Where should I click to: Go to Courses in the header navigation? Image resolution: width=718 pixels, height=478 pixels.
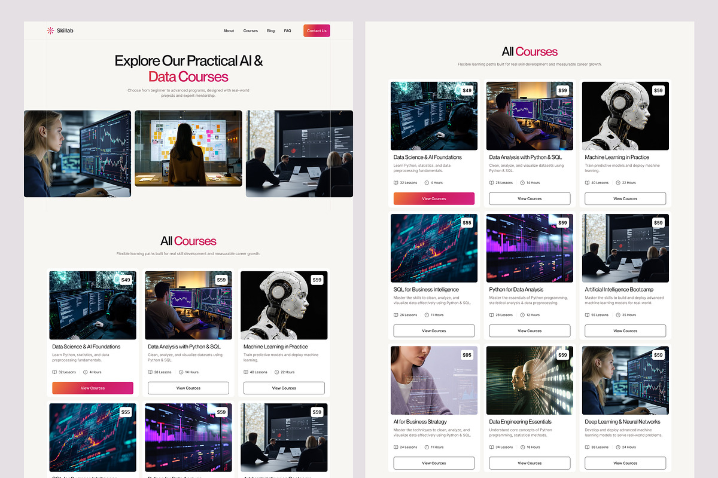click(250, 30)
